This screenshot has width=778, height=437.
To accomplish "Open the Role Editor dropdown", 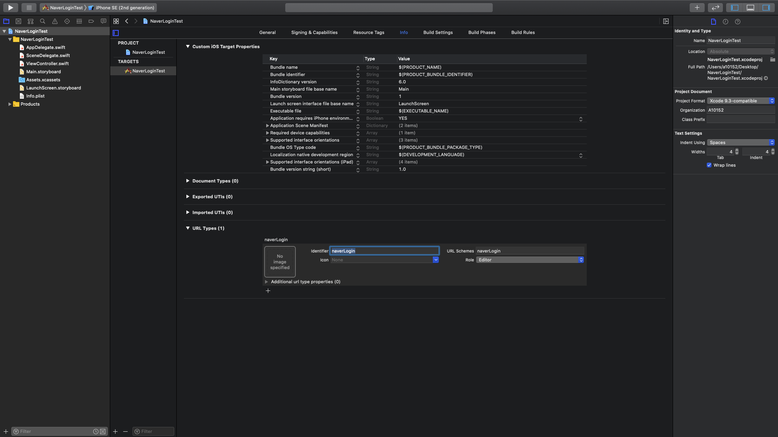I will tap(530, 260).
